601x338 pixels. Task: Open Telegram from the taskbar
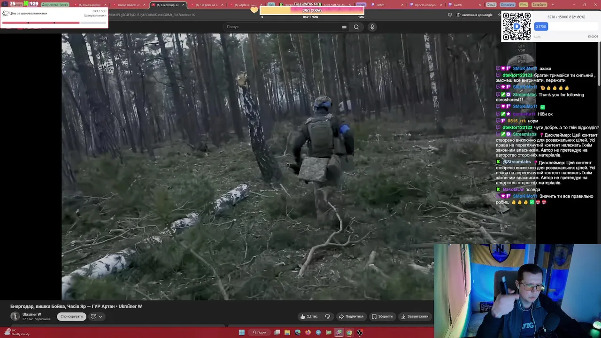(x=318, y=332)
